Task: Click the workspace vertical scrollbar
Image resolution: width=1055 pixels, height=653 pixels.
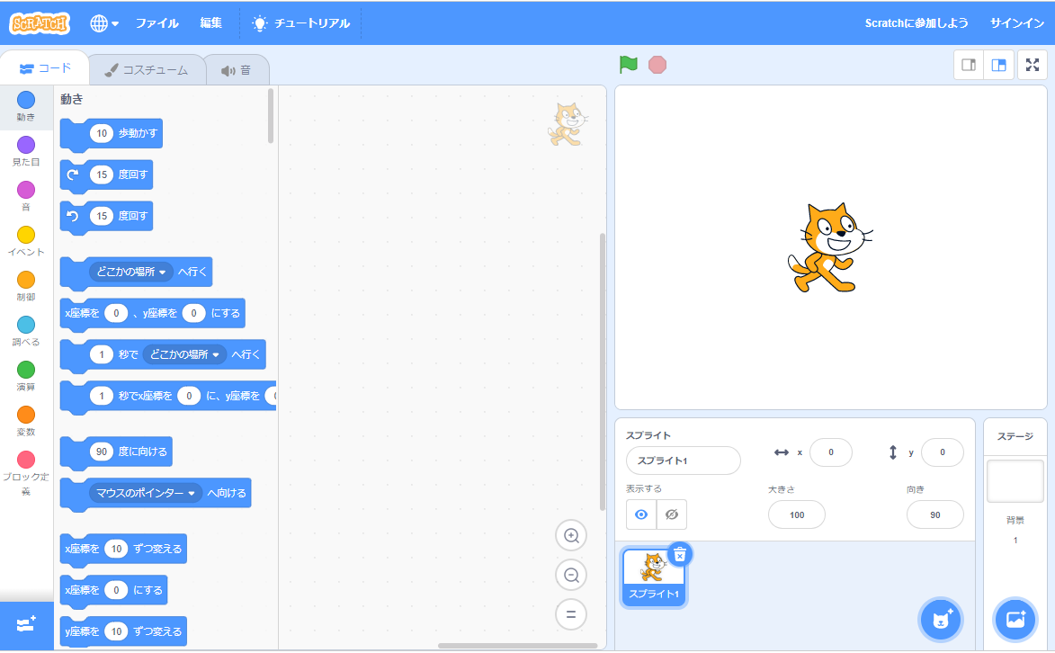Action: [603, 371]
